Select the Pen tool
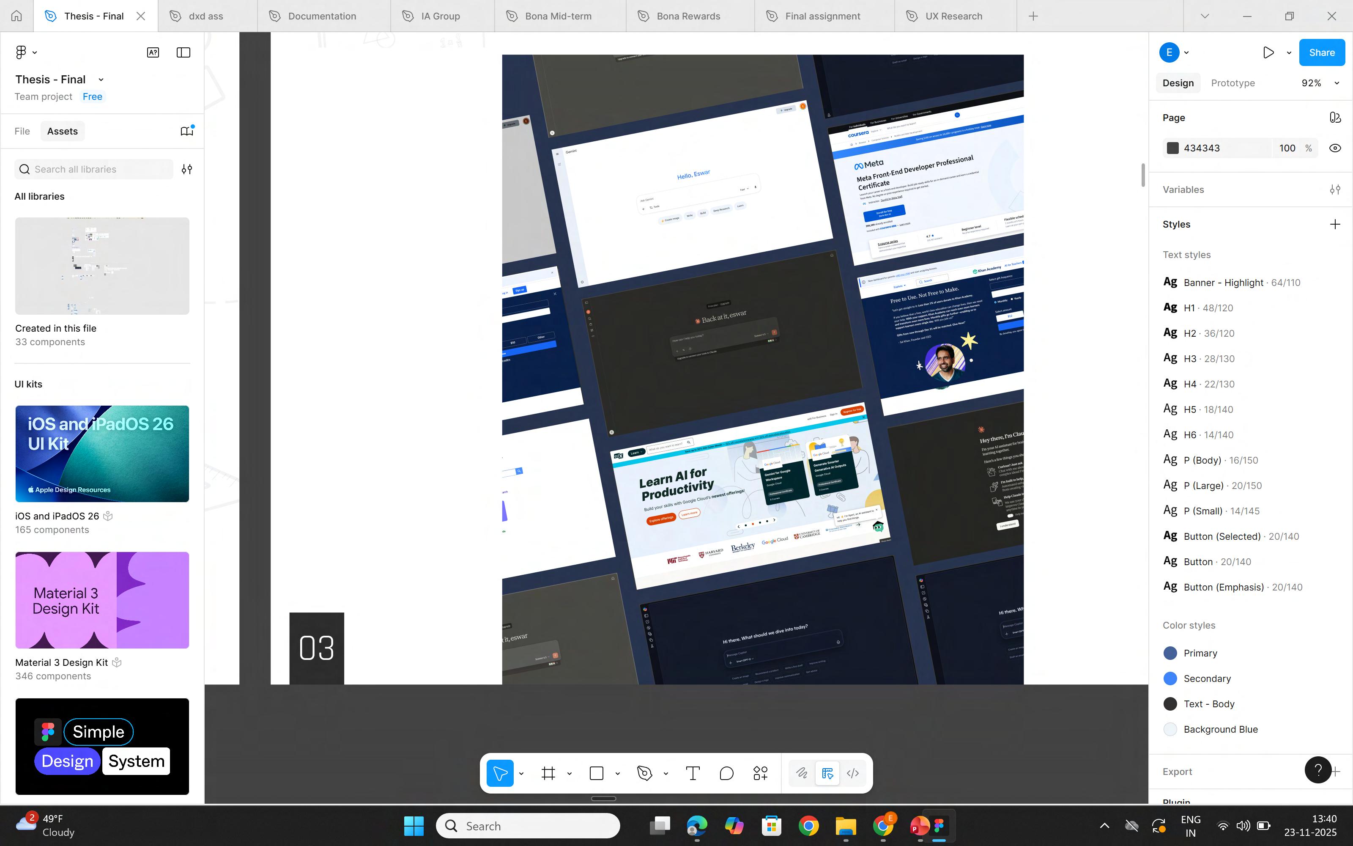1353x846 pixels. pos(645,773)
